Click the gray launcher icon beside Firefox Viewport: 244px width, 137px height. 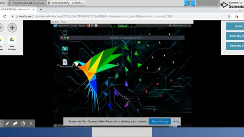pos(92,25)
